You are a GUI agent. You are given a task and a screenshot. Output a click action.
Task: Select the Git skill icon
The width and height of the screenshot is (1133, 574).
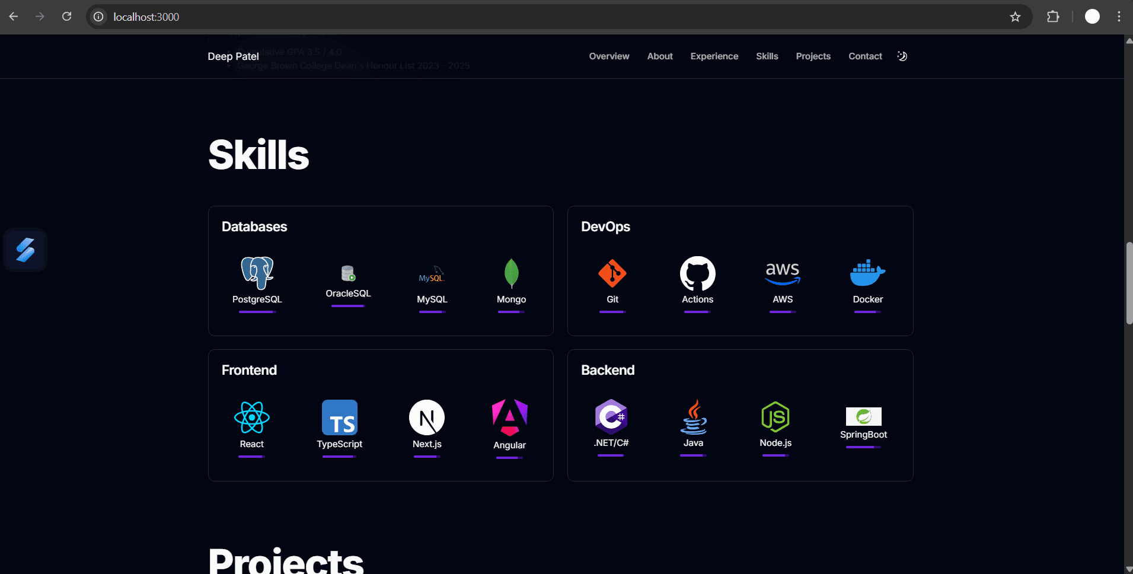[x=612, y=274]
